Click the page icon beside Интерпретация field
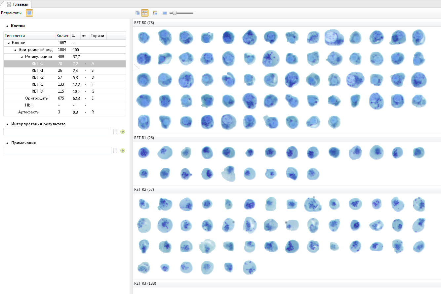 115,132
